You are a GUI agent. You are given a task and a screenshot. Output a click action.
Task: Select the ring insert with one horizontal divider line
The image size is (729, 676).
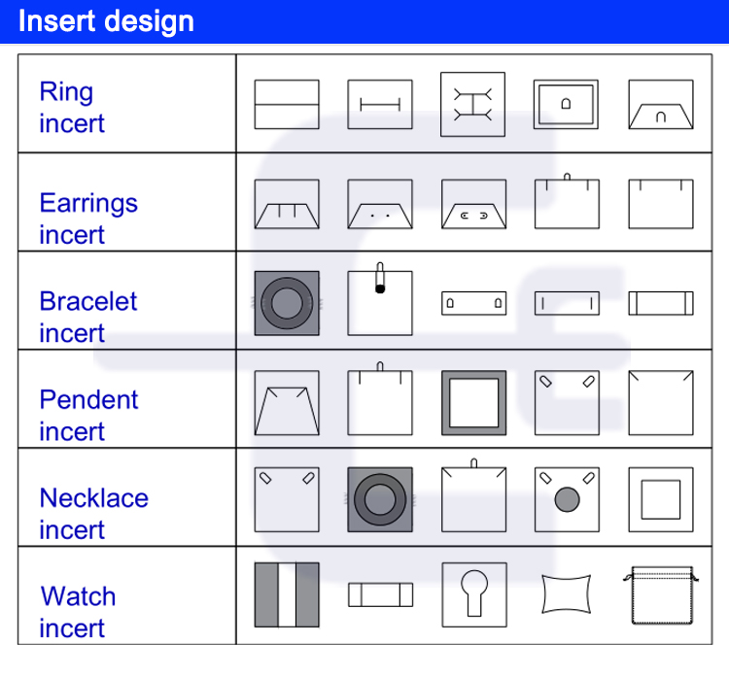tap(287, 104)
